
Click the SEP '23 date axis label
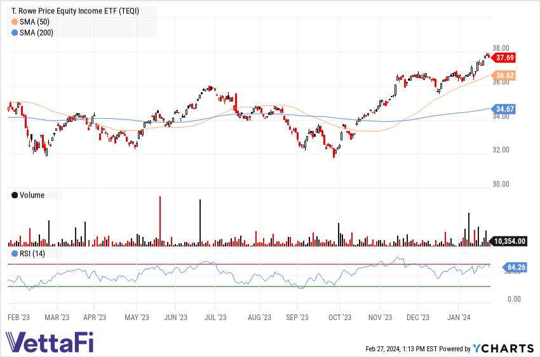tap(297, 318)
